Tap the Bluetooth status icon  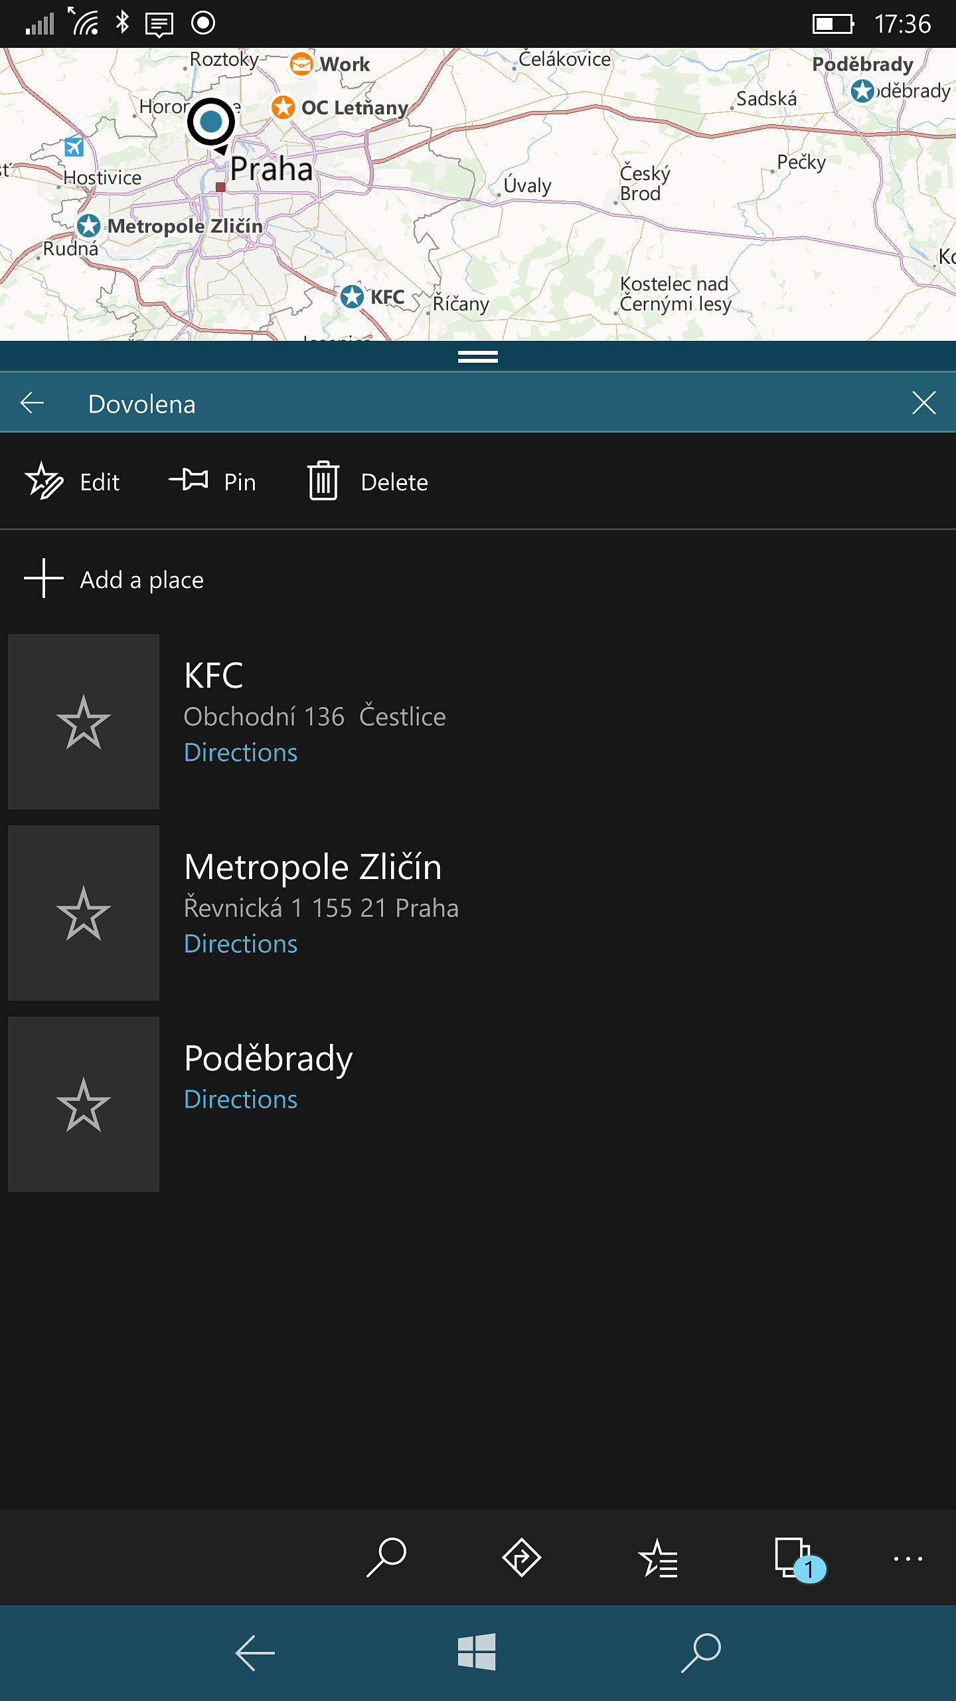[x=122, y=23]
